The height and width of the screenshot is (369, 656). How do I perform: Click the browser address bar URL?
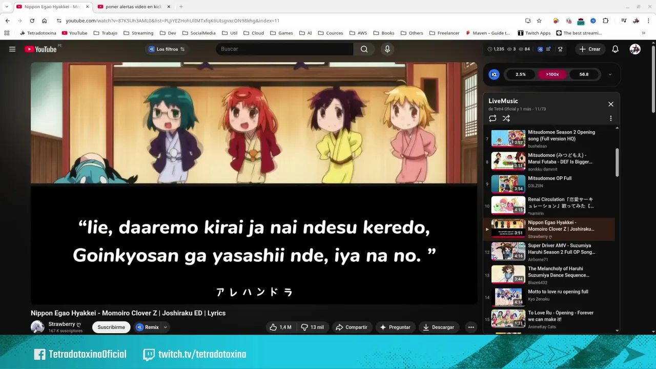pos(172,20)
